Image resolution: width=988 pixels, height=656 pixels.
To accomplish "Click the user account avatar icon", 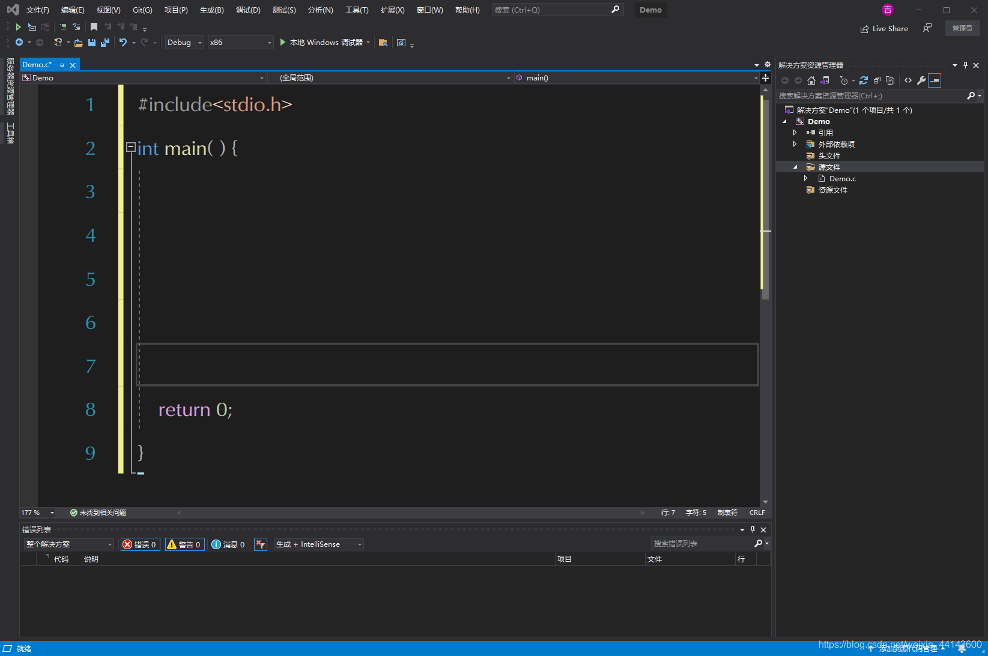I will pos(888,10).
